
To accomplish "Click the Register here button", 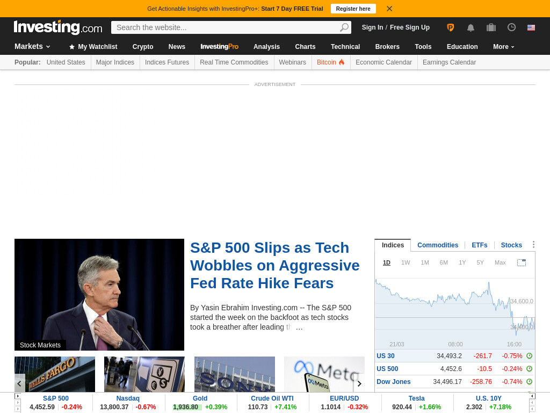I will pyautogui.click(x=353, y=9).
